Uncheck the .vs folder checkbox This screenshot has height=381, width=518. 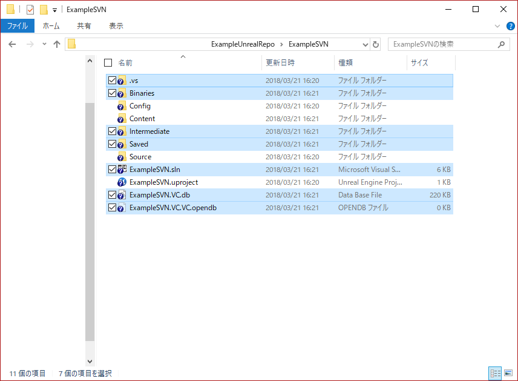112,81
